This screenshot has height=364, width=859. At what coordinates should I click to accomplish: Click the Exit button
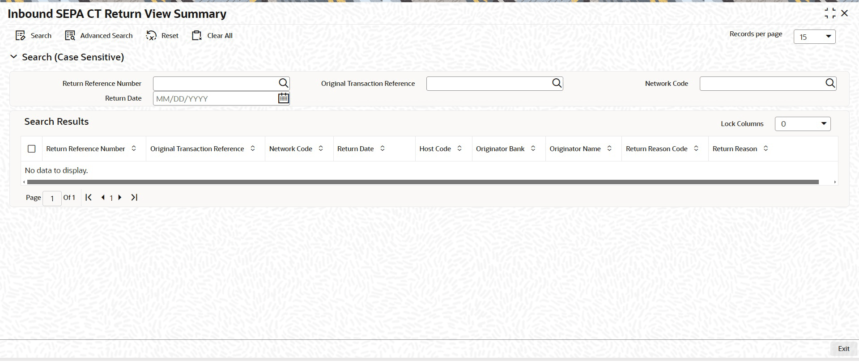844,349
